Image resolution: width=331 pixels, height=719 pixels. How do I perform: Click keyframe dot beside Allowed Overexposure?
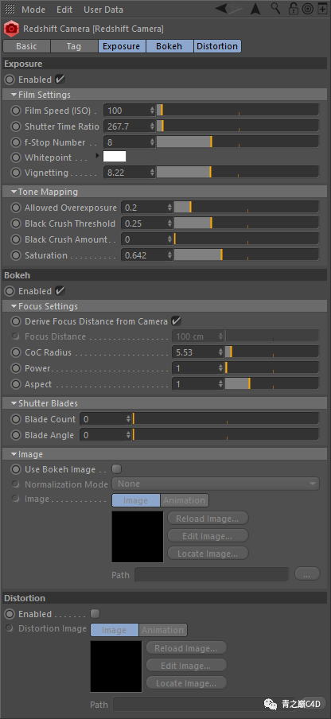pyautogui.click(x=17, y=208)
